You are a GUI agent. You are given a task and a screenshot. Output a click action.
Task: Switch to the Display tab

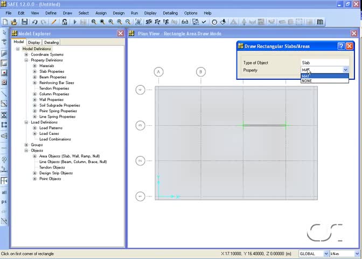click(34, 42)
